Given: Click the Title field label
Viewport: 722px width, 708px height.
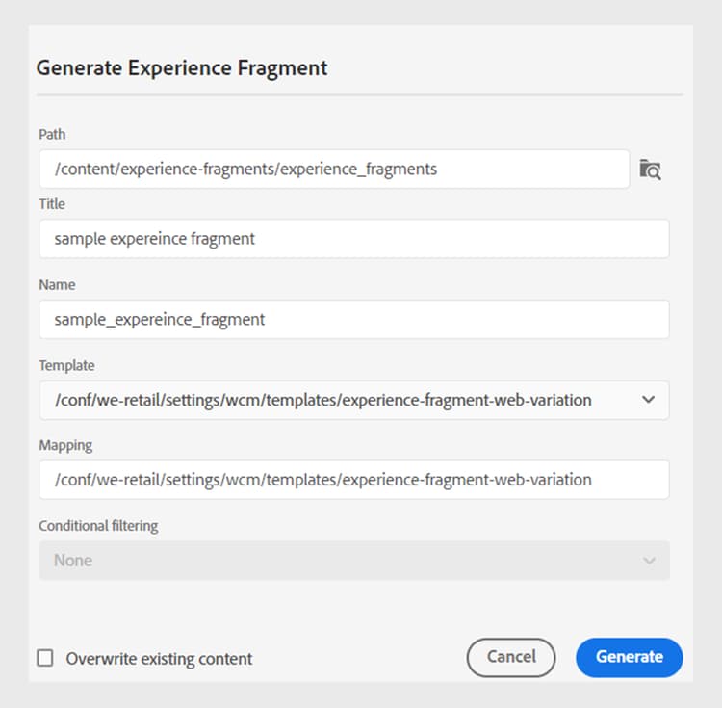Looking at the screenshot, I should click(52, 204).
